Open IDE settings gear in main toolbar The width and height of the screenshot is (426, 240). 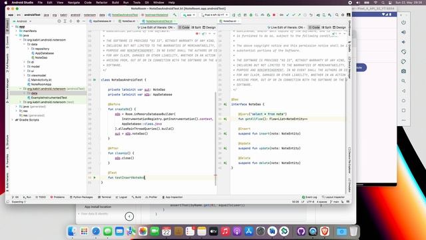[x=343, y=15]
